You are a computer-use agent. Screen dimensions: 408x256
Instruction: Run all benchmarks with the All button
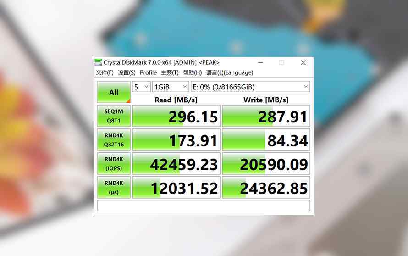coord(114,92)
